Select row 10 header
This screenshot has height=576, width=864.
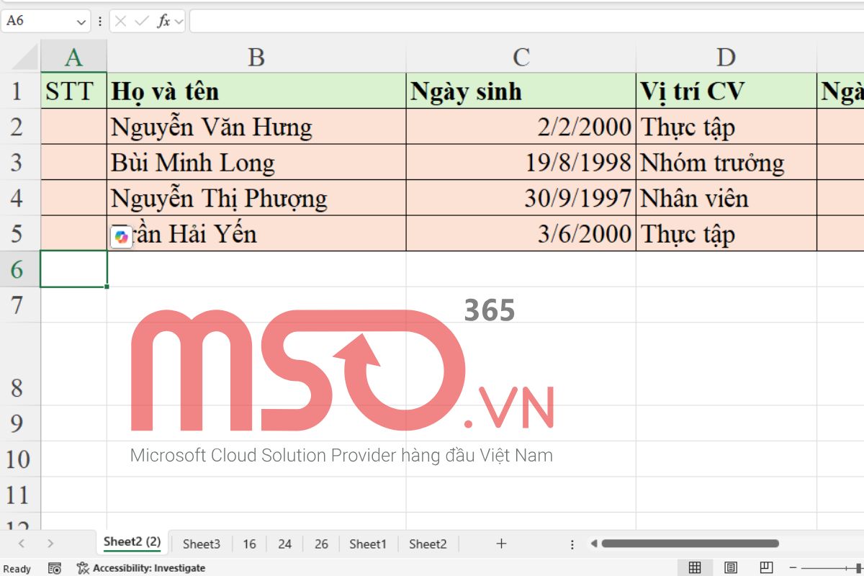pos(20,459)
